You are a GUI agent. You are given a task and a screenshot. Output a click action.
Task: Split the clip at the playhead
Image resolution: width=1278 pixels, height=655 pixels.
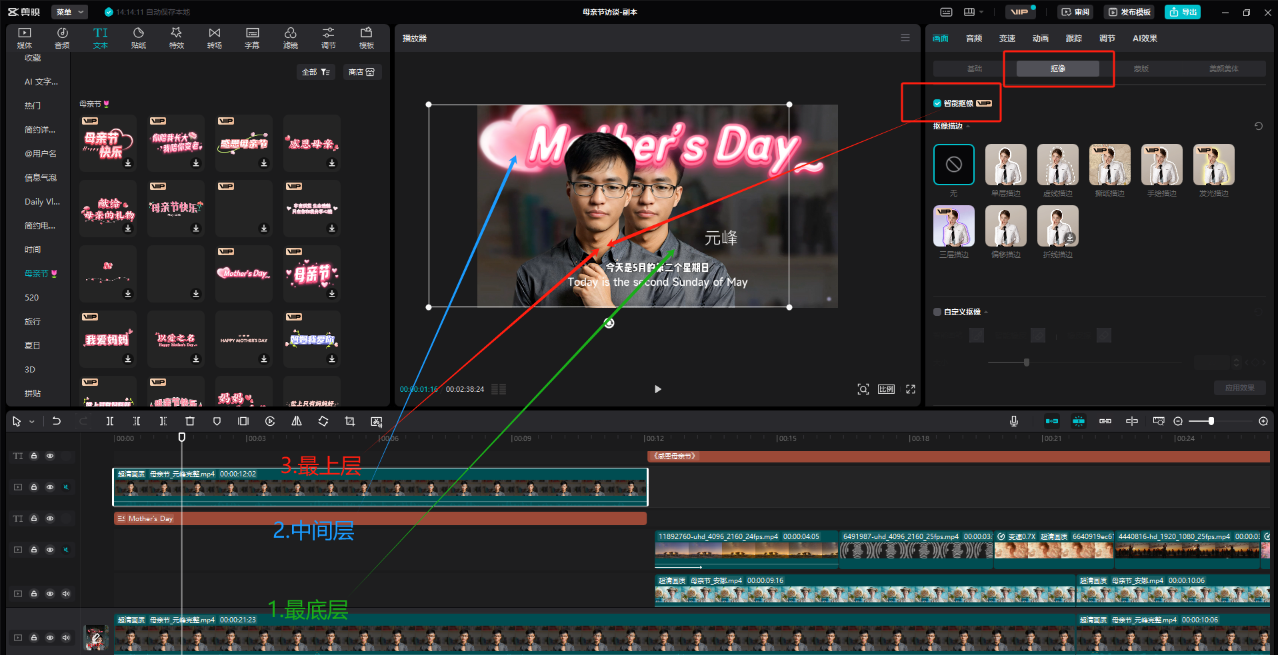[110, 421]
